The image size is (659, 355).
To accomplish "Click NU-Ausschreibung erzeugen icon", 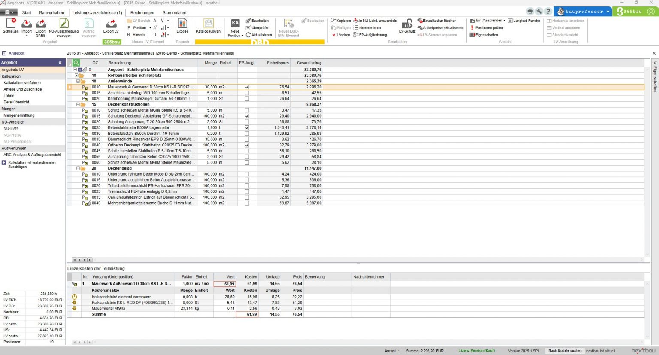I will (64, 24).
